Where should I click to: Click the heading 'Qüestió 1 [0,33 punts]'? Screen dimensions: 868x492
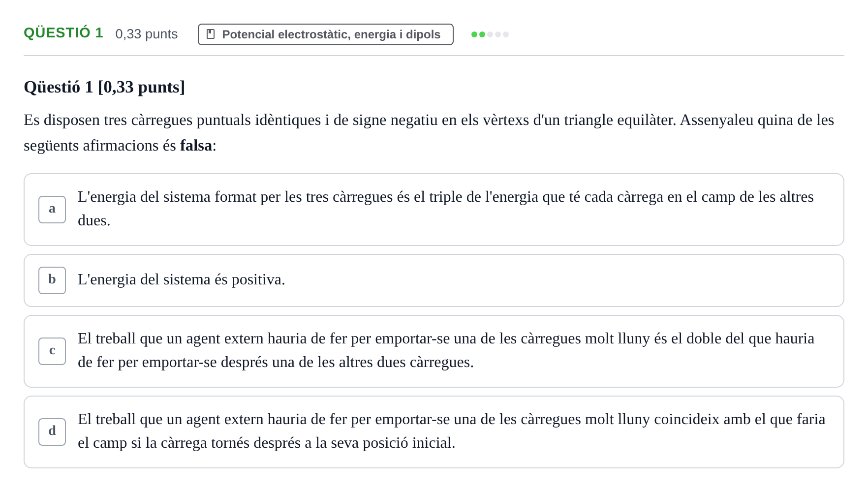tap(104, 87)
